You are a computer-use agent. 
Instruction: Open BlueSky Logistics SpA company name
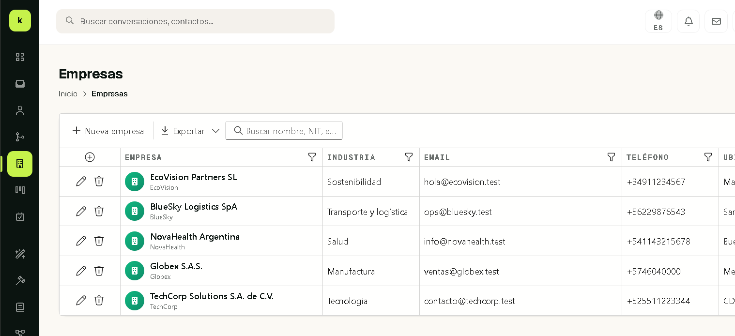pyautogui.click(x=194, y=207)
